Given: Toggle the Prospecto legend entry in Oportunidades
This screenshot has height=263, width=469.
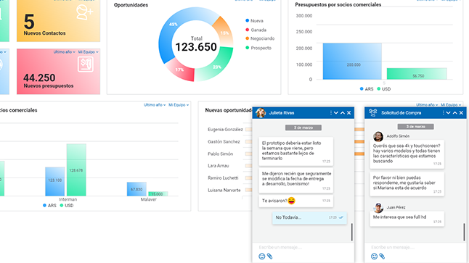Looking at the screenshot, I should pyautogui.click(x=258, y=48).
